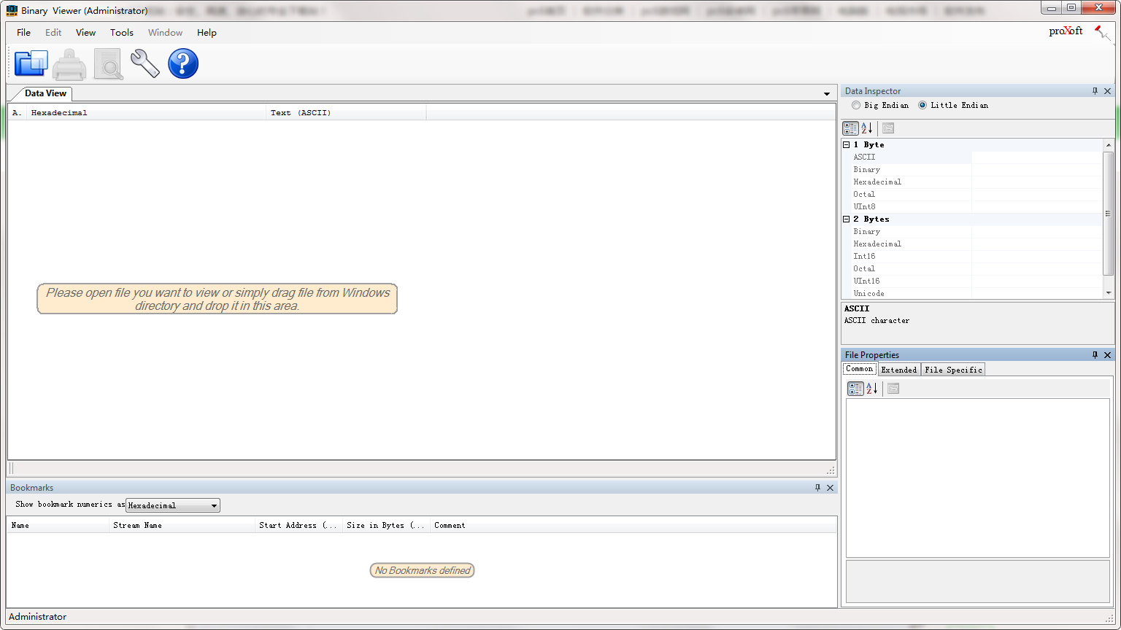The image size is (1121, 630).
Task: Click the Print Preview magnifier icon
Action: (x=109, y=64)
